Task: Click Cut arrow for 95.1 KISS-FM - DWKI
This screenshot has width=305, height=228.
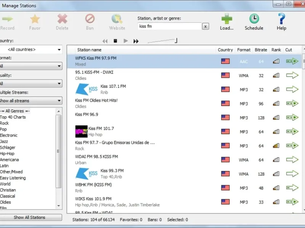Action: point(292,75)
